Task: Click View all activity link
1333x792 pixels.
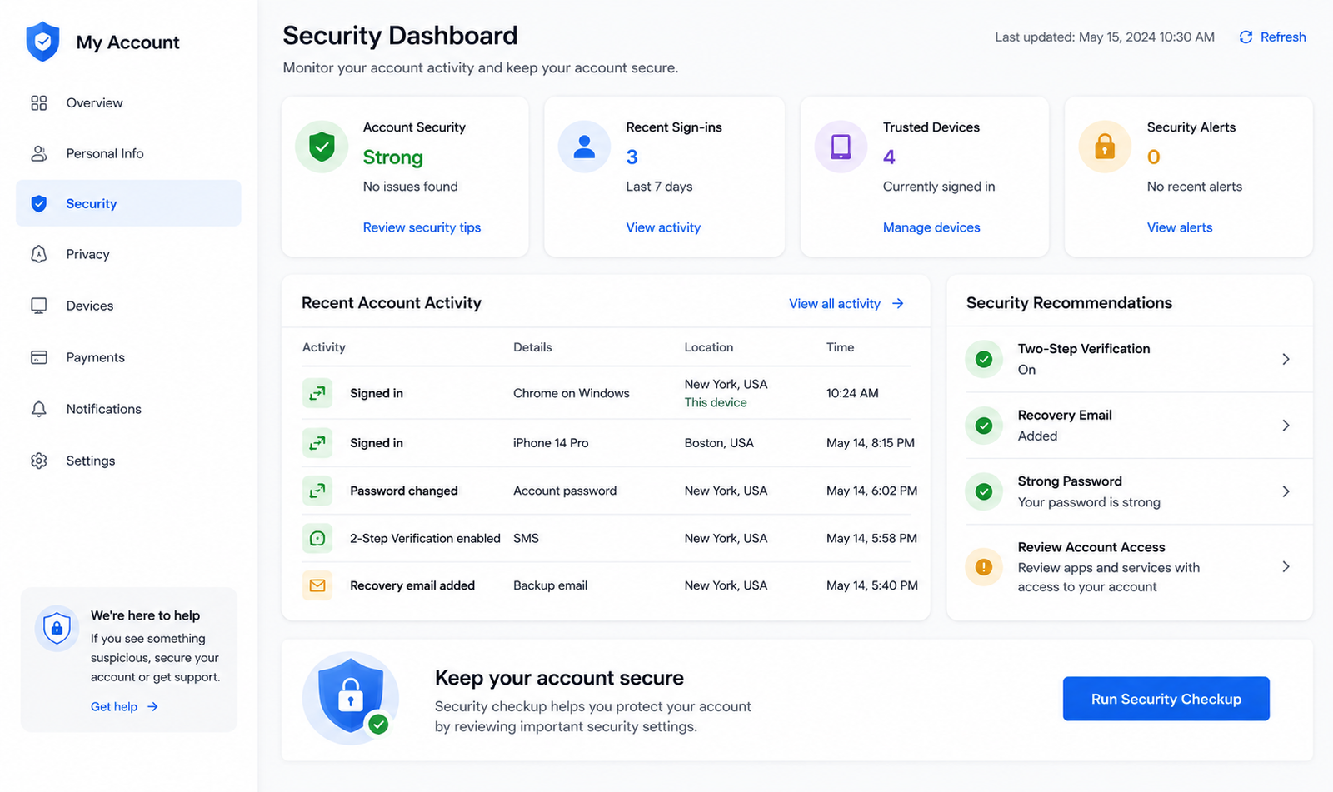Action: [x=846, y=304]
